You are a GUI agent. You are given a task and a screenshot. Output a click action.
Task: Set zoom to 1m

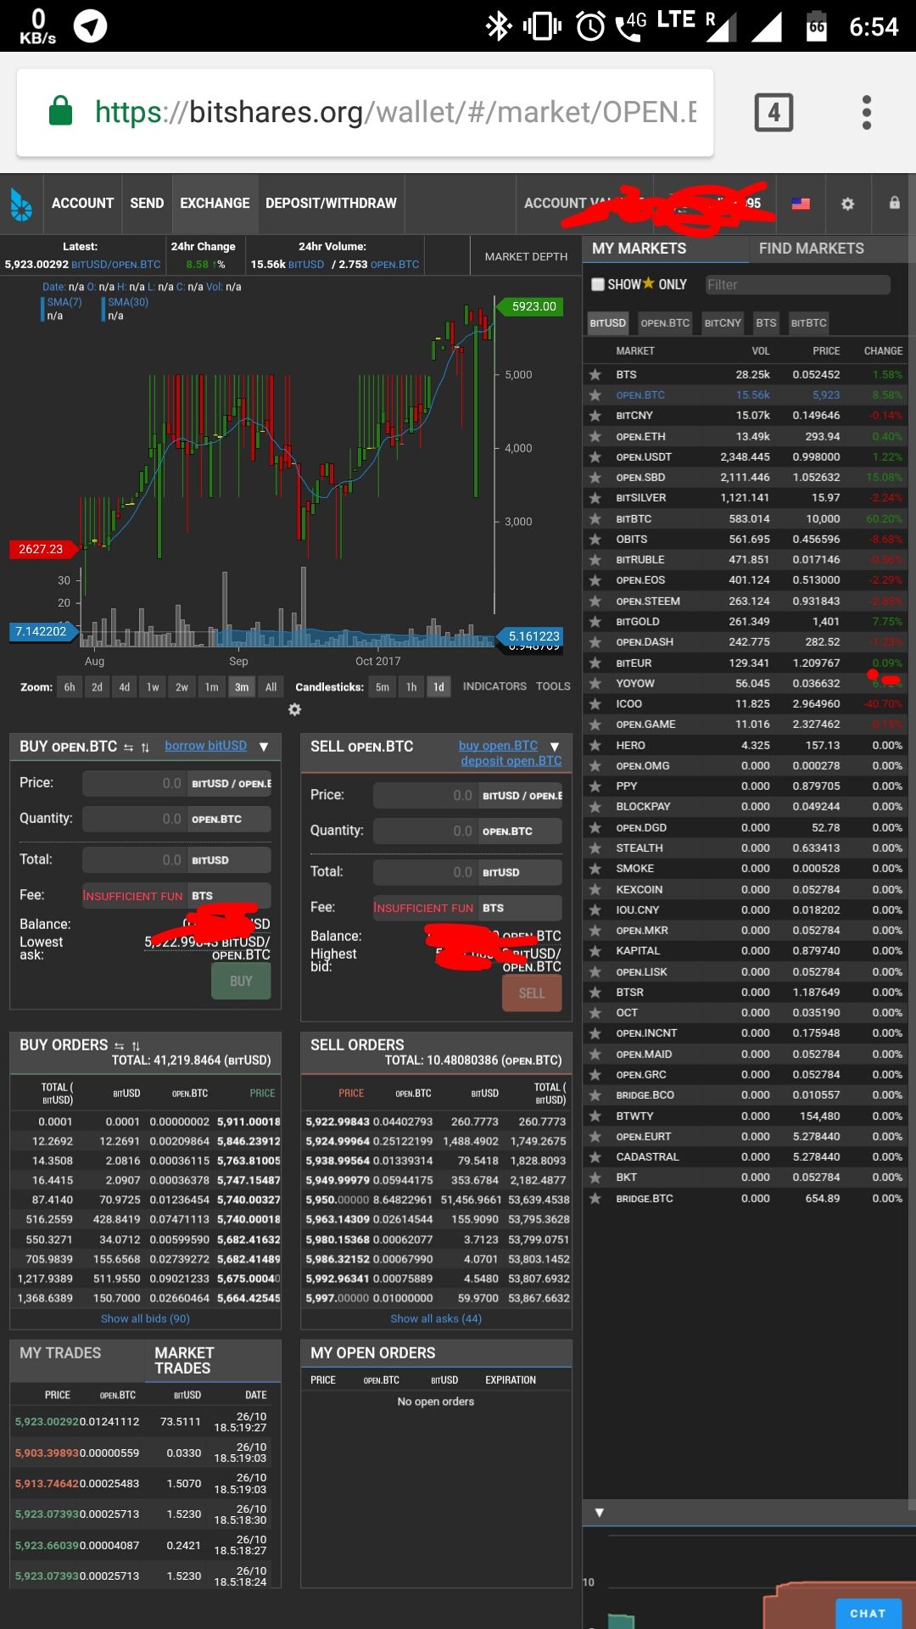212,687
